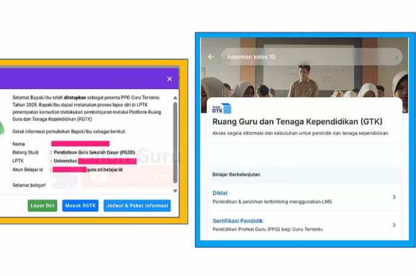The height and width of the screenshot is (276, 416).
Task: Click the Asesmen kelas 10 search field
Action: tap(312, 56)
